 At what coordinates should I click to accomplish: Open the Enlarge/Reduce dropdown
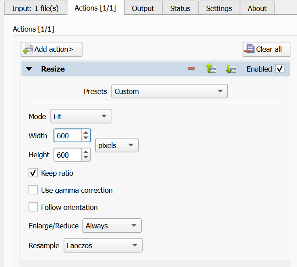112,226
